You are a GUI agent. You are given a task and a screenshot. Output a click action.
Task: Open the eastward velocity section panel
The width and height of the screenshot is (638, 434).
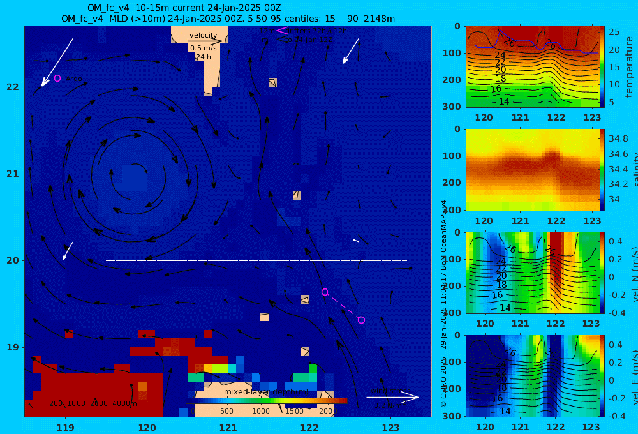point(533,376)
